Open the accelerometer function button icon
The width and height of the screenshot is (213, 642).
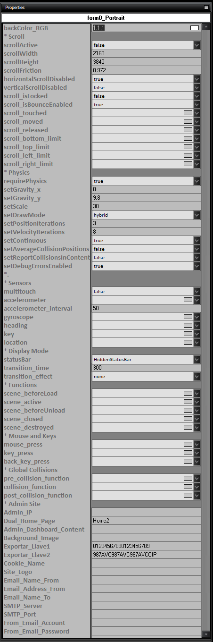[188, 300]
